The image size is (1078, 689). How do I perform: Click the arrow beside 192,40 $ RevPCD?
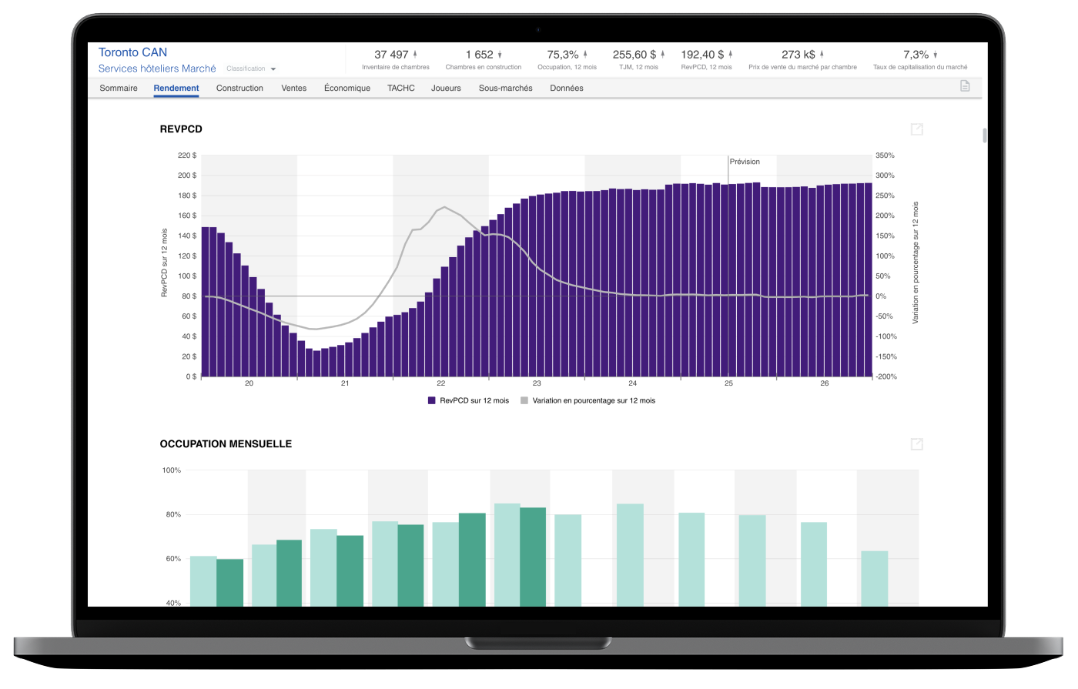731,55
